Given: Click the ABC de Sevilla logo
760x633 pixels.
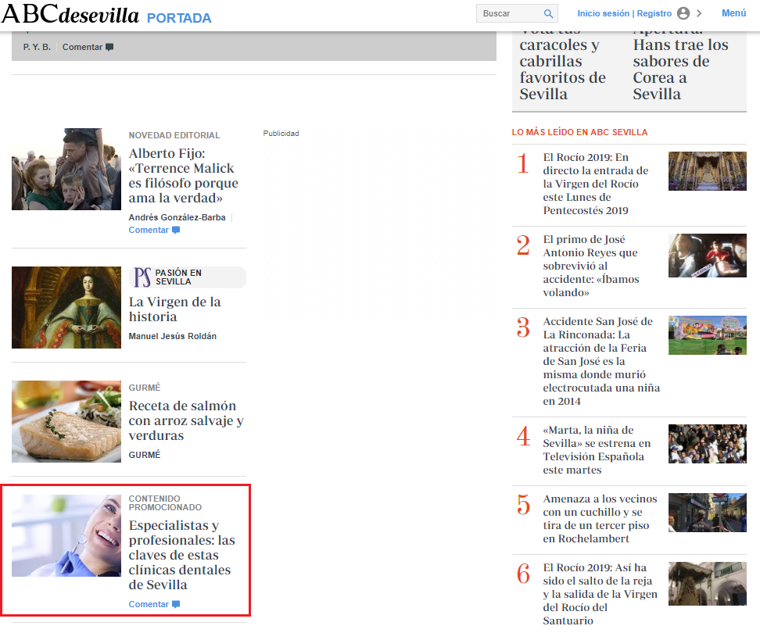Looking at the screenshot, I should 70,15.
